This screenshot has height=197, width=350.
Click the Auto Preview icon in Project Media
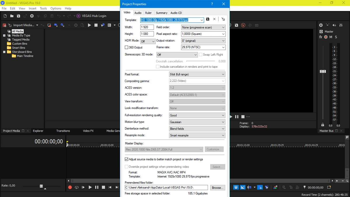tap(103, 25)
